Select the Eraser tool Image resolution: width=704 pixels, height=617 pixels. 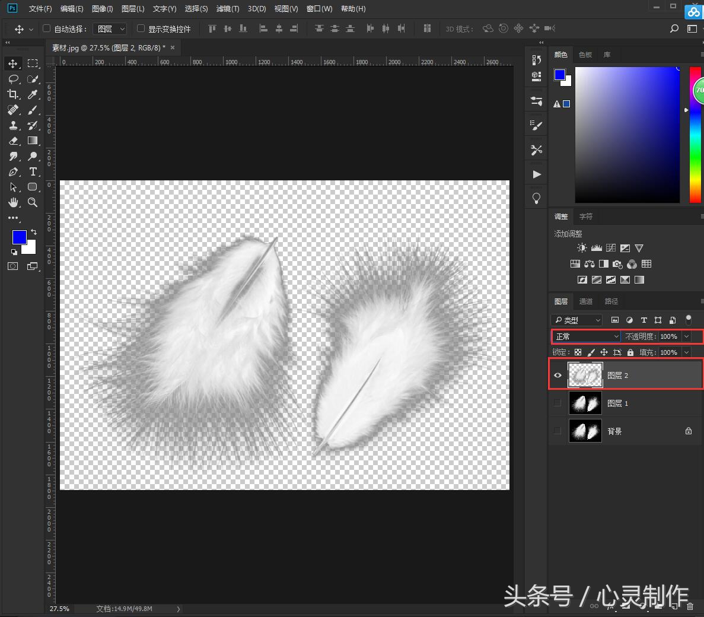pos(13,141)
